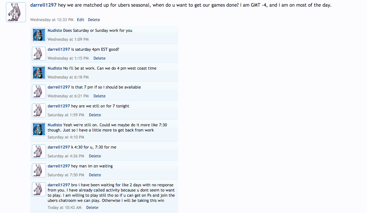
Task: Click darrell1297's avatar beside the 4pm EST comment
Action: click(x=39, y=54)
